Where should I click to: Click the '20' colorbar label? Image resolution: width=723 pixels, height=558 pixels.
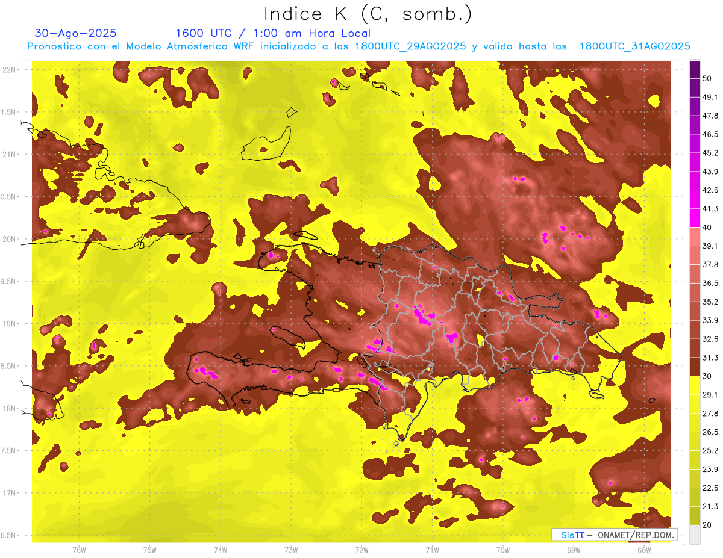tap(707, 525)
